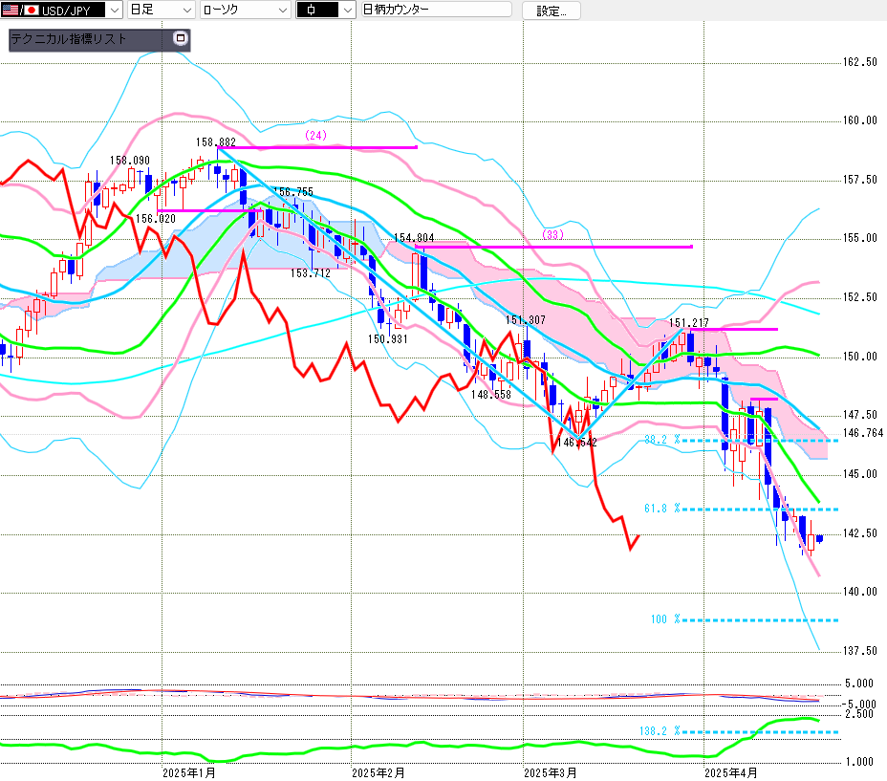Click the テクニカル指標リスト panel title
The image size is (887, 781).
(x=68, y=38)
